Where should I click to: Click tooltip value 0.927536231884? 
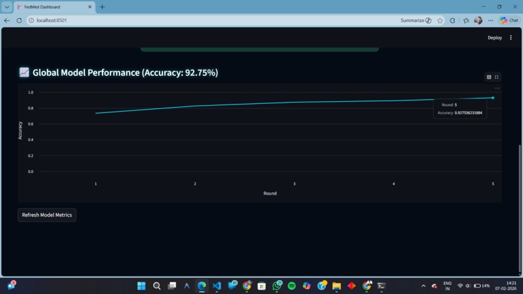[468, 113]
